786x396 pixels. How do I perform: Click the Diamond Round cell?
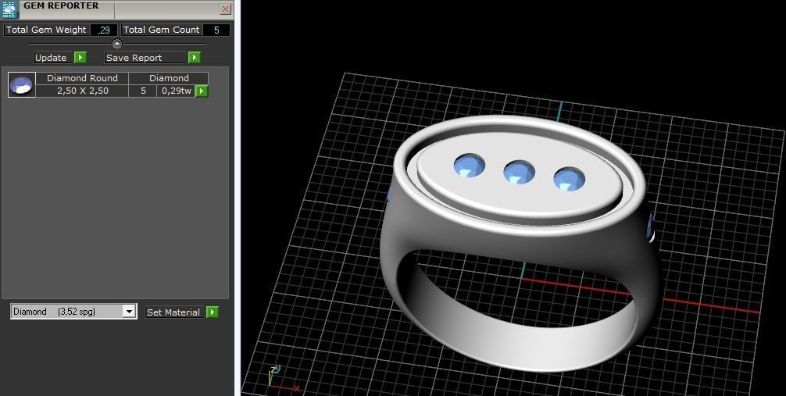click(82, 78)
